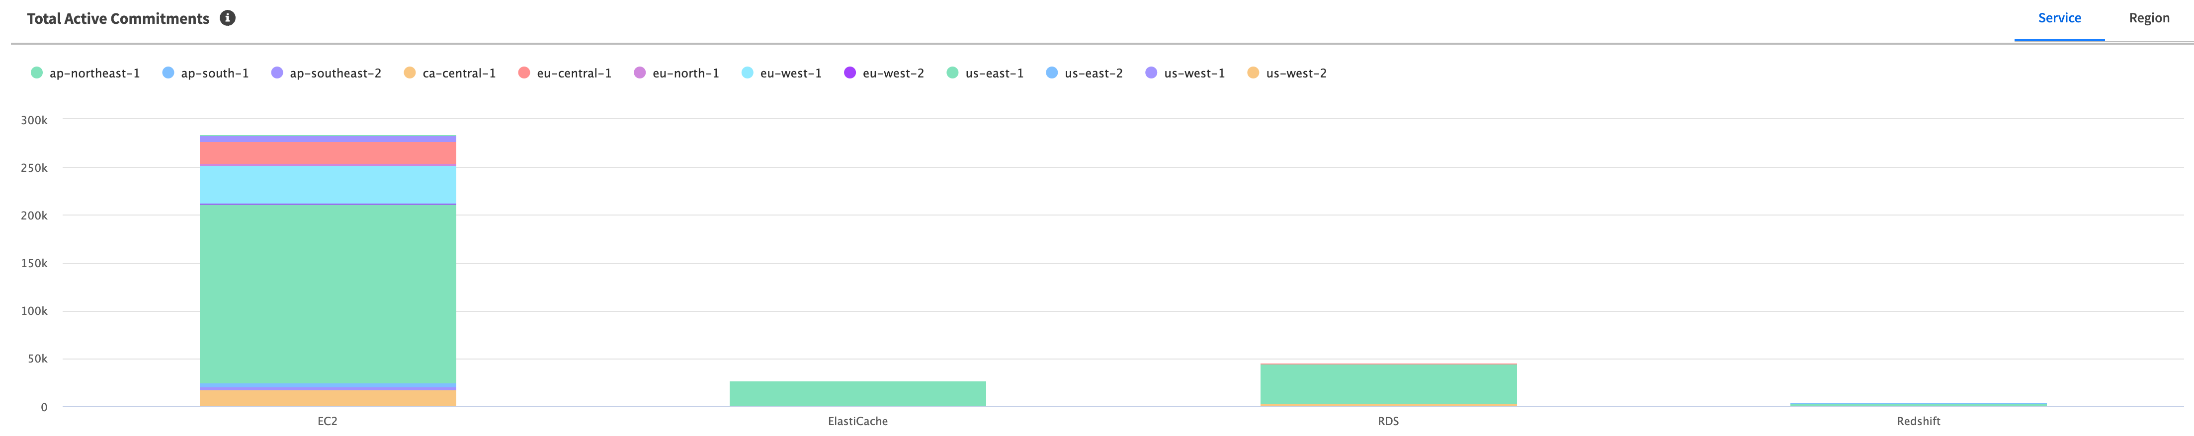Click the red EC2 bar segment

click(328, 153)
